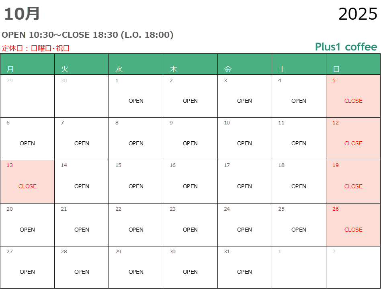Select the October 26 pink CLOSE cell

coord(353,225)
